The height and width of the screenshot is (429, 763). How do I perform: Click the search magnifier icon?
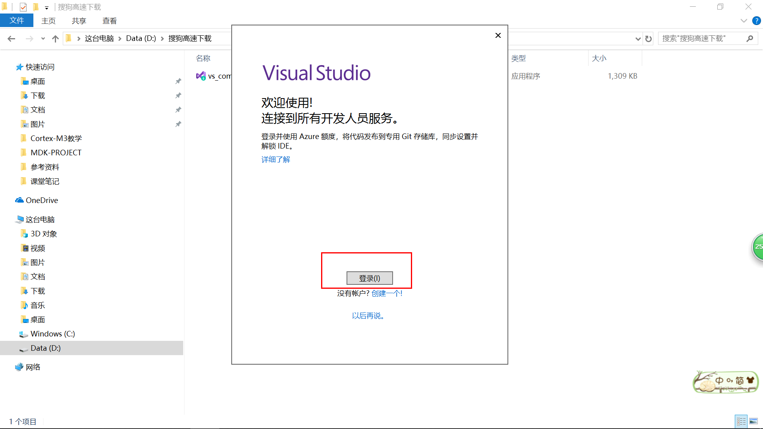749,39
